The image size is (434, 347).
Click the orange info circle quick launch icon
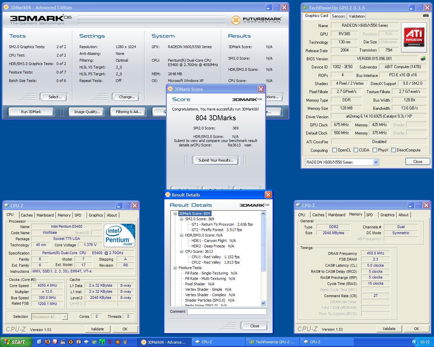tap(71, 342)
